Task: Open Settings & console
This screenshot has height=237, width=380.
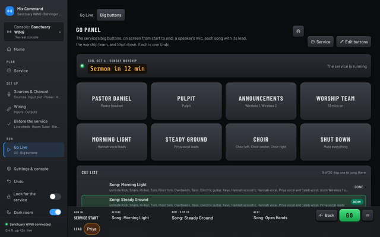Action: click(34, 169)
